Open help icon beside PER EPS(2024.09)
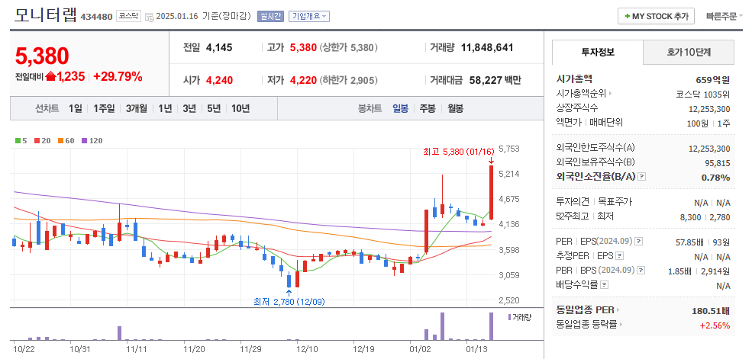The width and height of the screenshot is (752, 359). (x=638, y=242)
